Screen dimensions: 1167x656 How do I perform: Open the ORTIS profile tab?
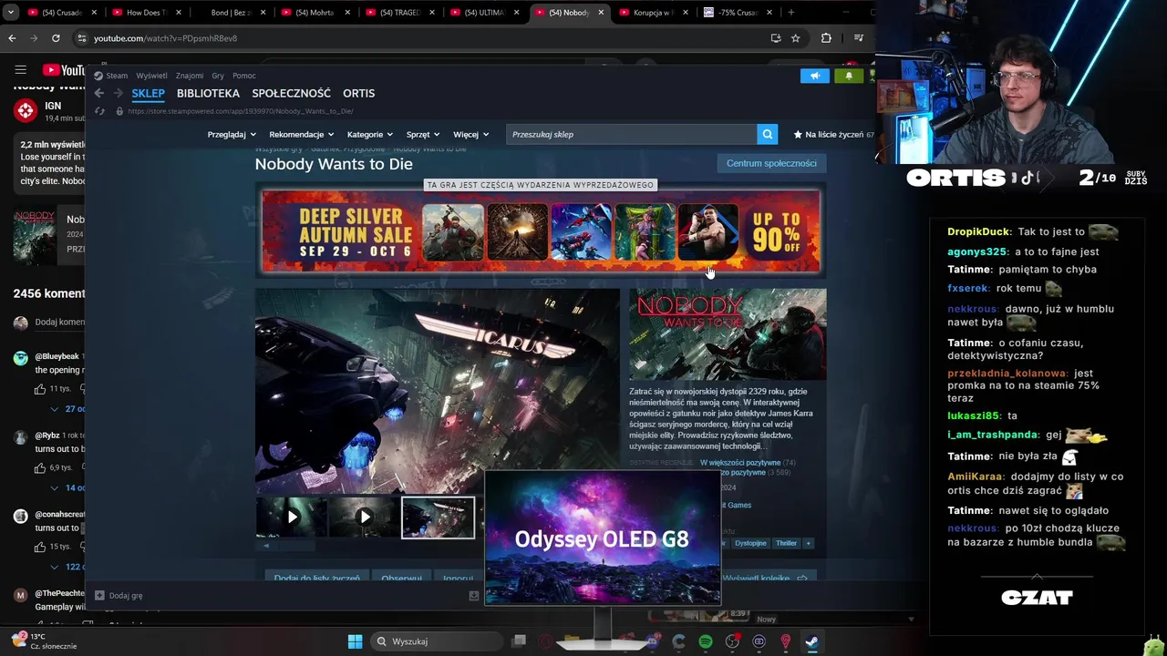(358, 93)
